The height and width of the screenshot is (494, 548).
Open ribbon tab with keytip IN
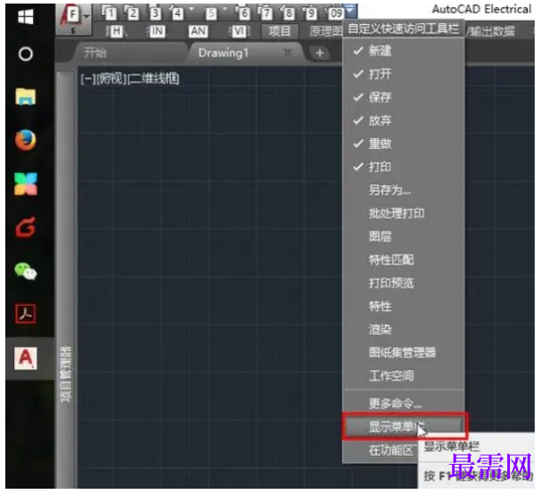[x=157, y=32]
